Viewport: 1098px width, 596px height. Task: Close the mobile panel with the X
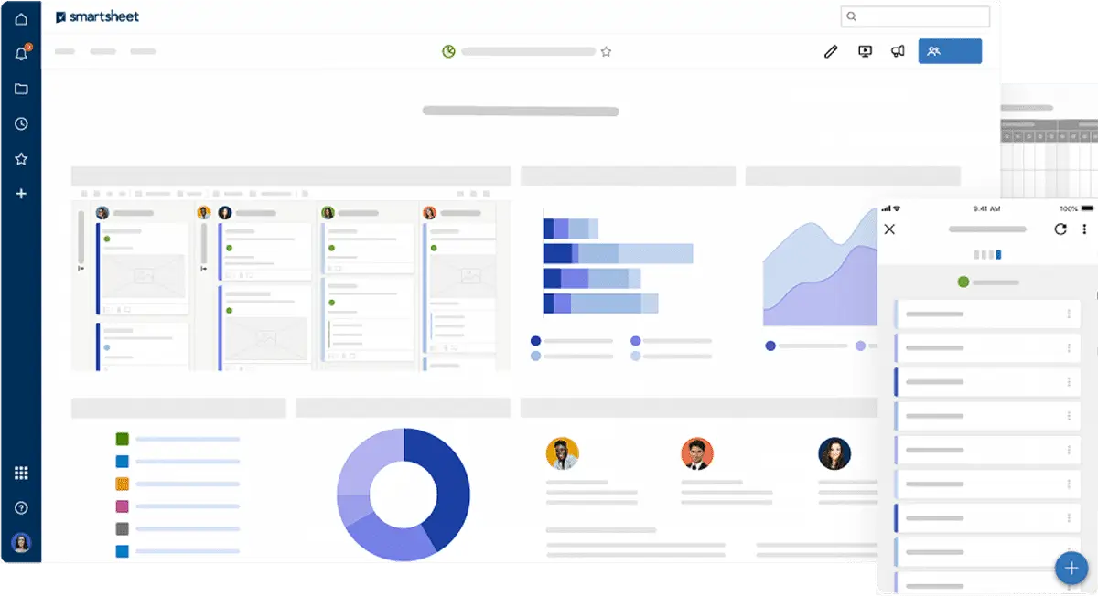889,229
